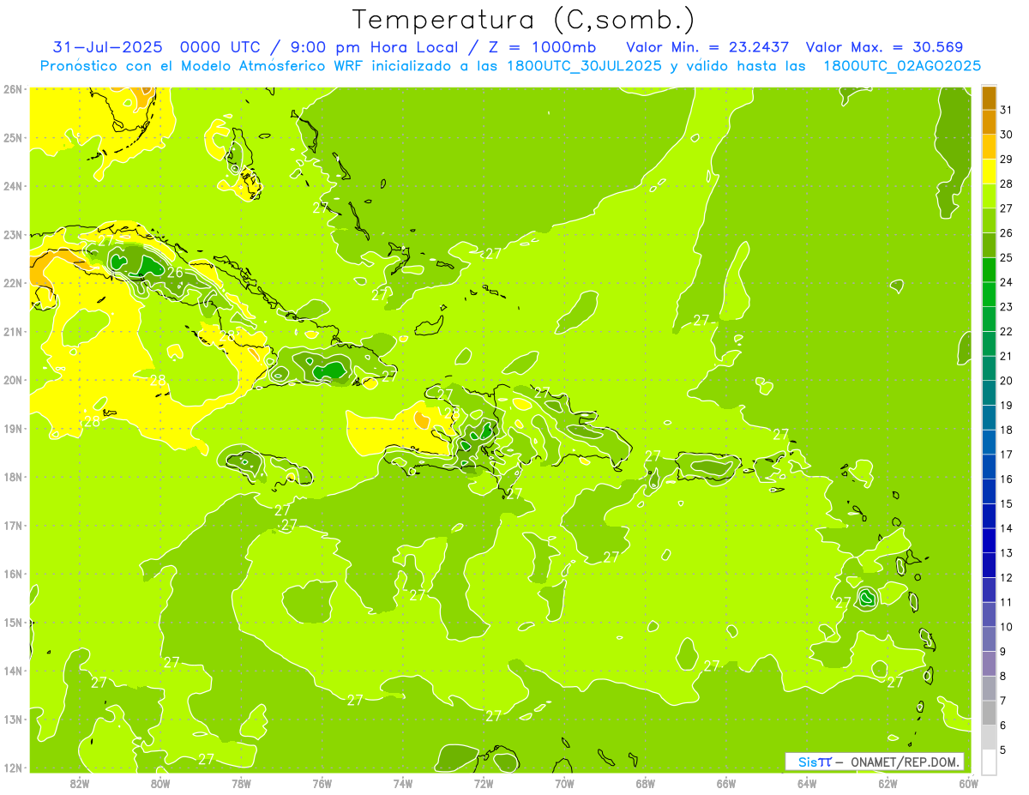
Task: Click the title "Temperatura (C,somb.)"
Action: pos(524,19)
